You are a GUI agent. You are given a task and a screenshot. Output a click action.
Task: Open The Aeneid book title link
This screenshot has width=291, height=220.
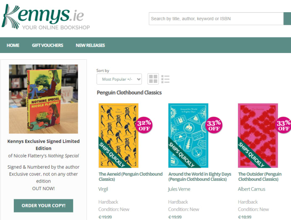131,177
